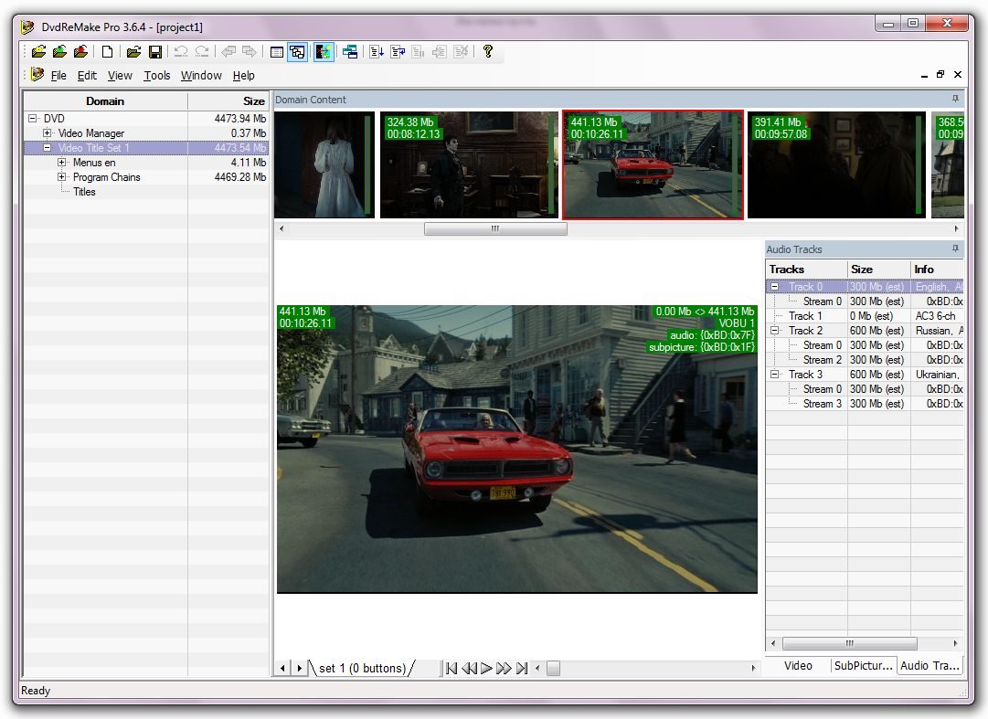Screen dimensions: 988x719
Task: Collapse Track 0 in Audio Tracks
Action: tap(774, 287)
